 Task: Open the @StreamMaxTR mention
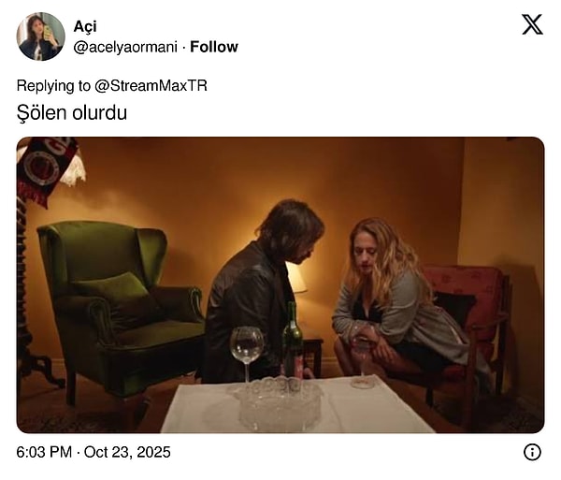tap(151, 86)
